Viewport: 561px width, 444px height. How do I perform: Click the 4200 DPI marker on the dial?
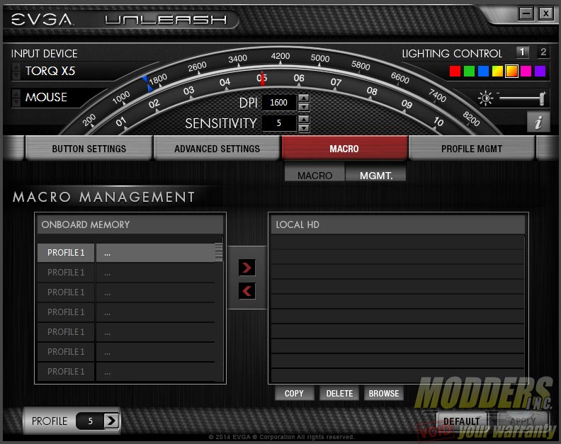[x=280, y=56]
